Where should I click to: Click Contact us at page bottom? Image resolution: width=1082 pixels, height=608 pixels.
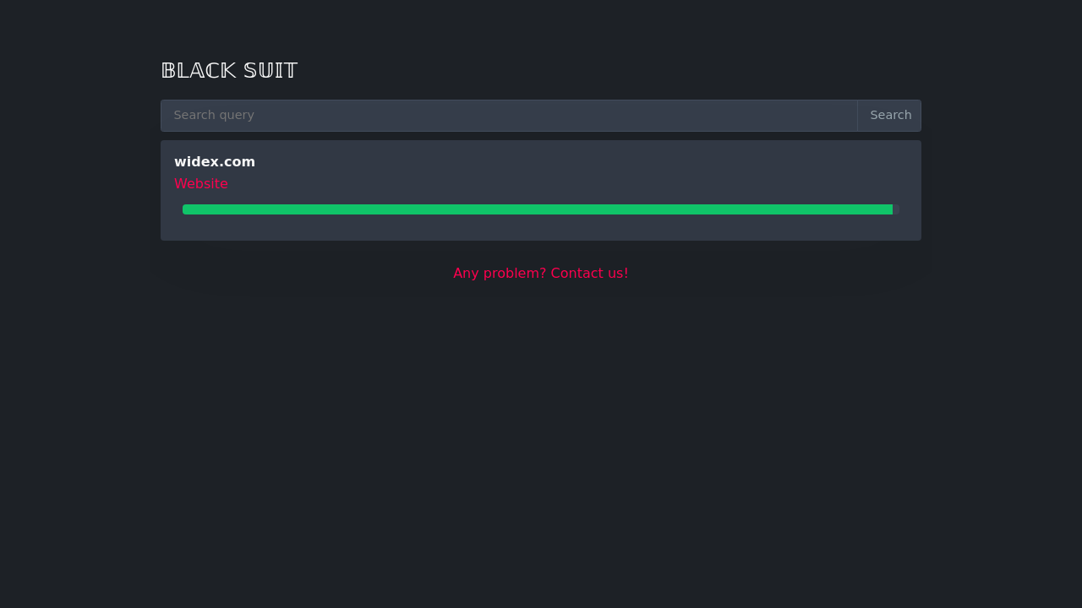tap(589, 274)
